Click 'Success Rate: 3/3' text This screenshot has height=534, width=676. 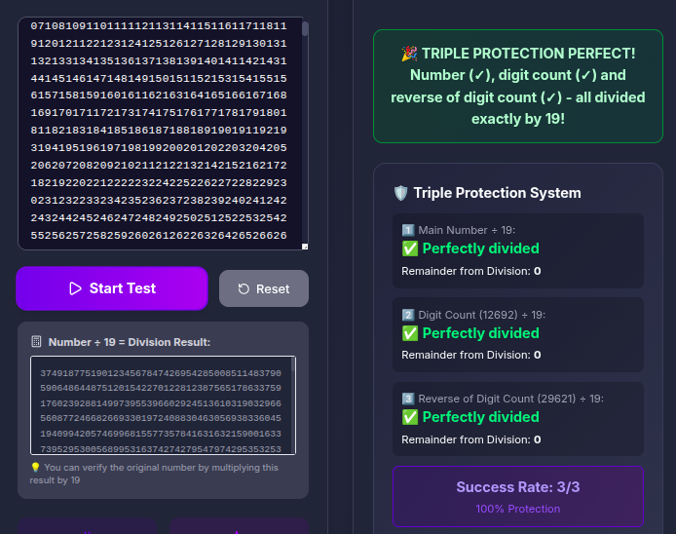point(518,487)
